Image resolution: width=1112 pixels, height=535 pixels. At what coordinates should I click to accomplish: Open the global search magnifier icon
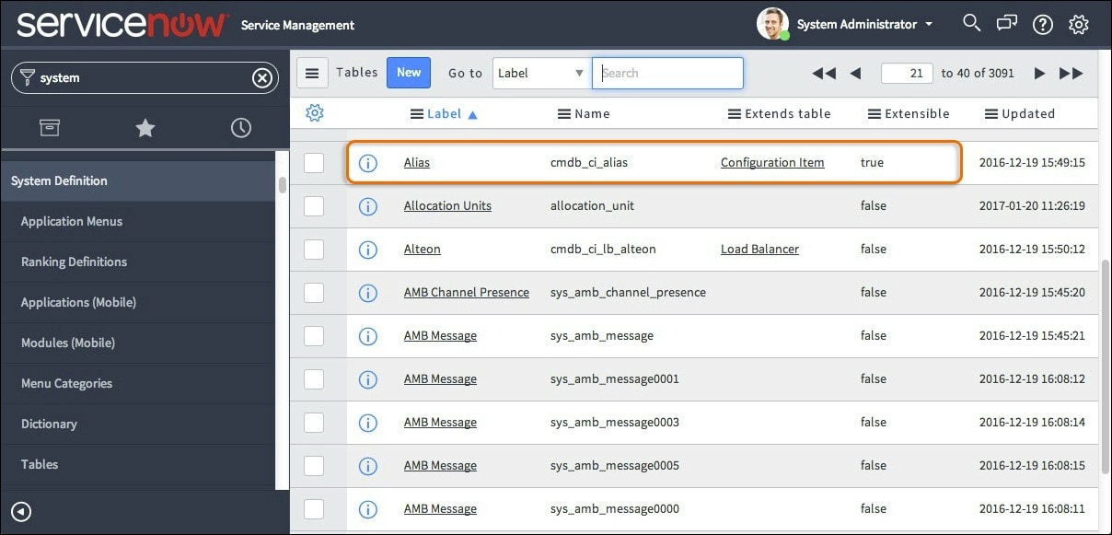[971, 23]
